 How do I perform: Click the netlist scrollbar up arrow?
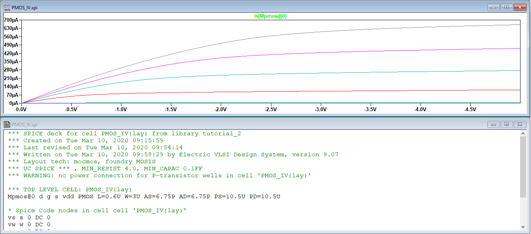click(523, 133)
